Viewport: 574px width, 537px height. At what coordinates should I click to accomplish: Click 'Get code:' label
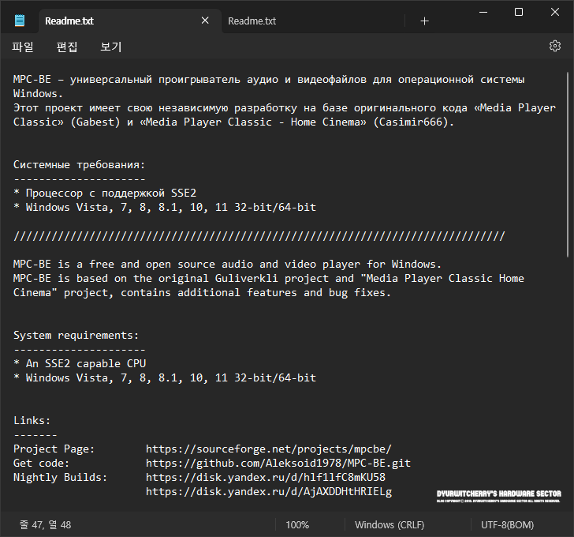click(41, 464)
